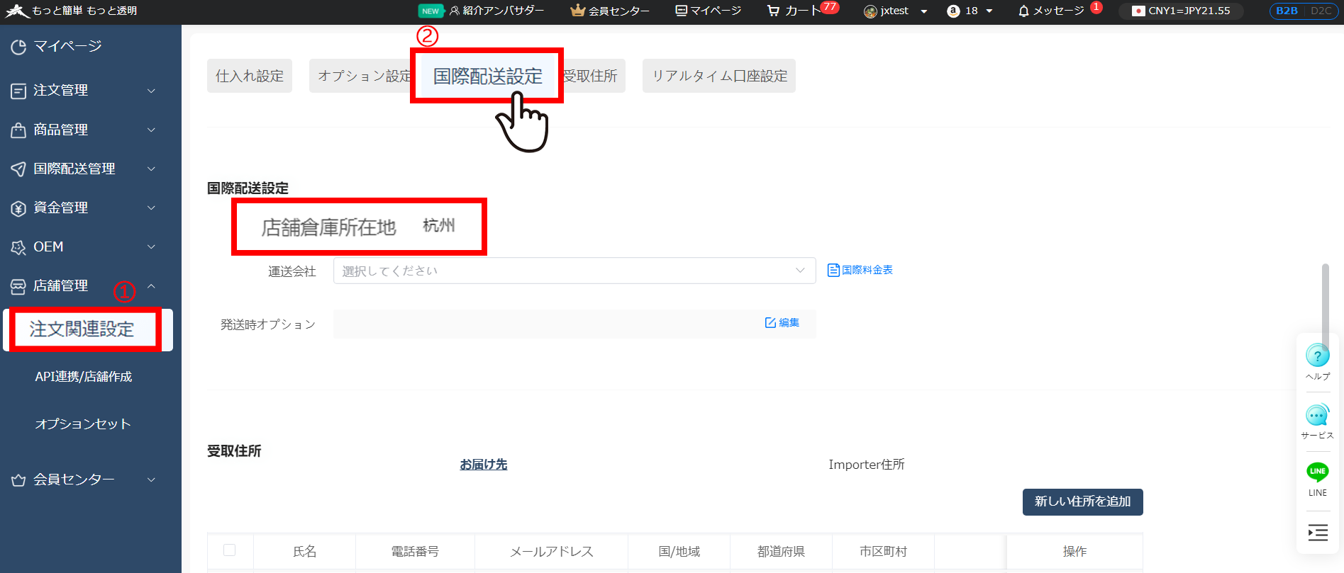Click the 資金管理 yen icon
This screenshot has width=1344, height=573.
pos(18,208)
